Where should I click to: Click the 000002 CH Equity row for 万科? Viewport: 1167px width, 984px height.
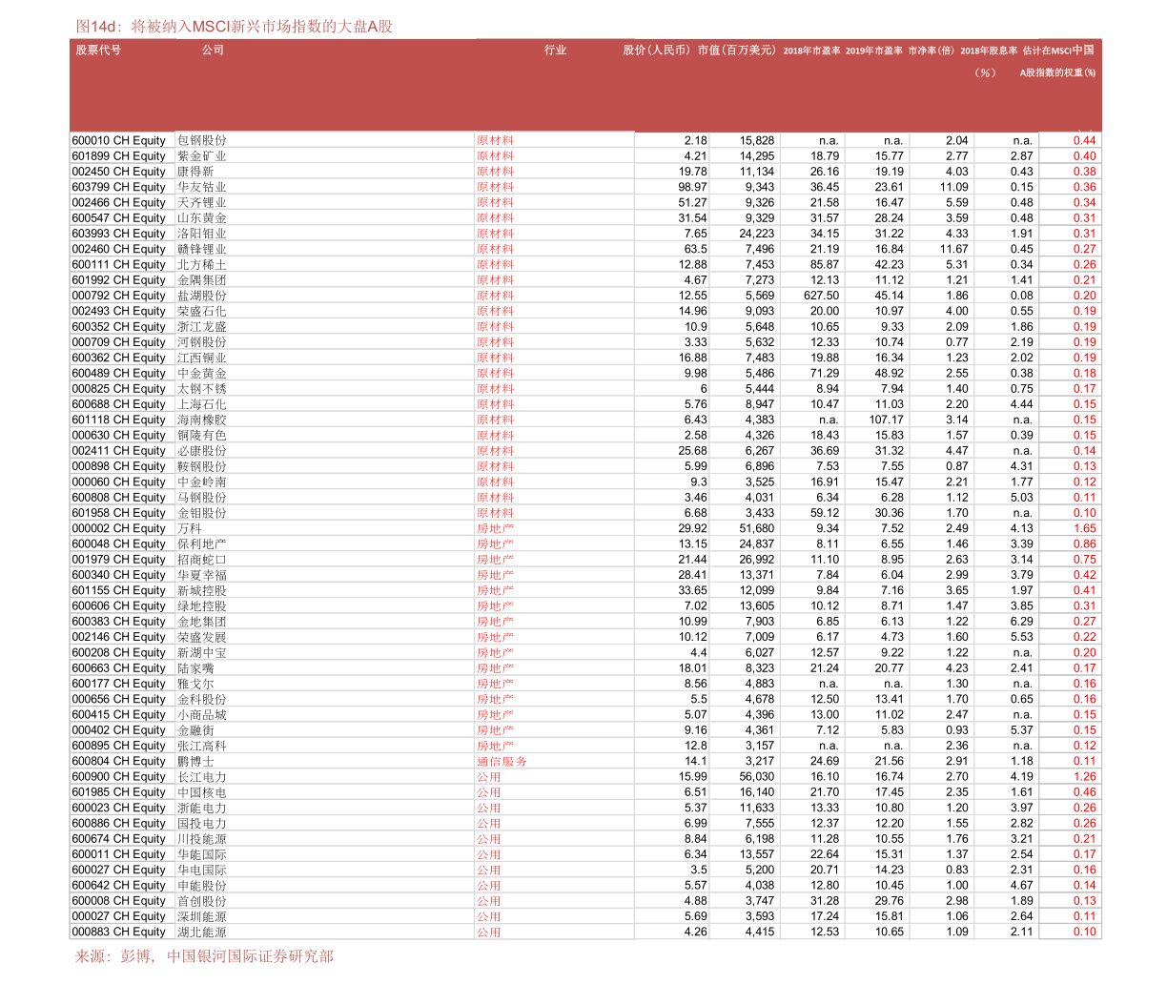tap(585, 528)
